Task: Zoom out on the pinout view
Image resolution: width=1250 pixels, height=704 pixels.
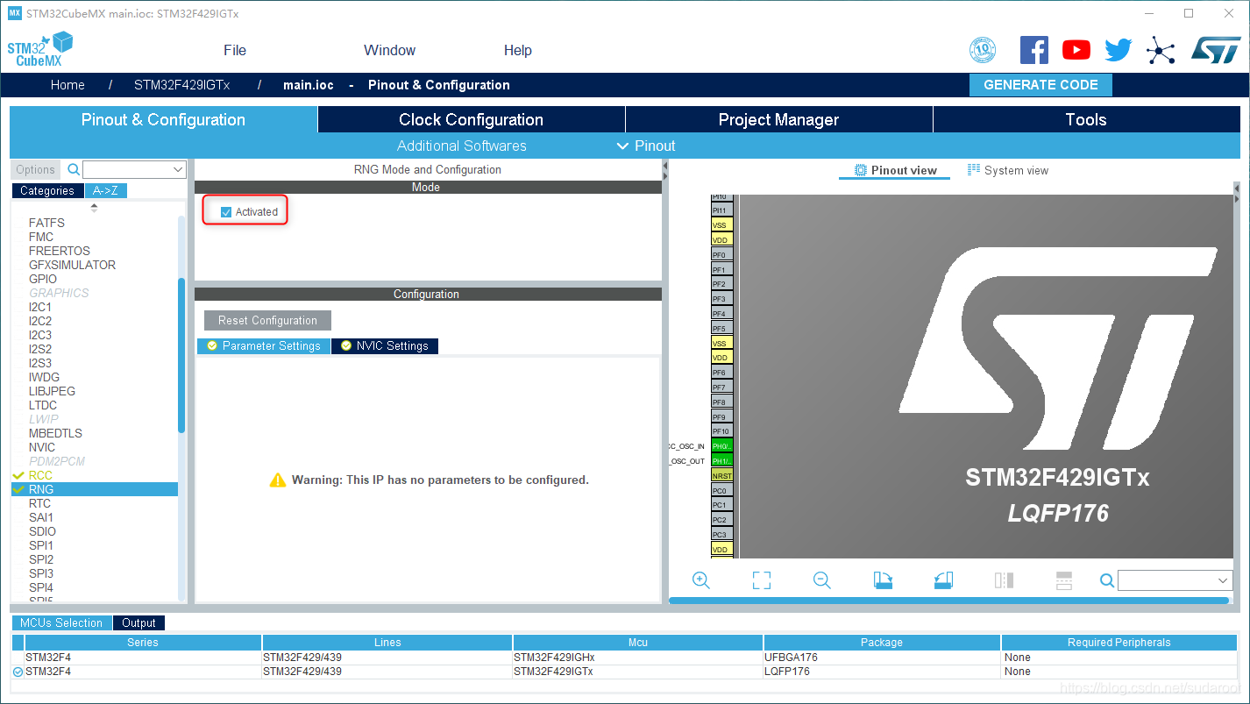Action: click(822, 580)
